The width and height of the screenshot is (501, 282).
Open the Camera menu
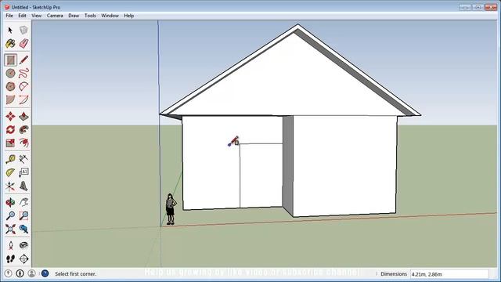click(x=55, y=16)
